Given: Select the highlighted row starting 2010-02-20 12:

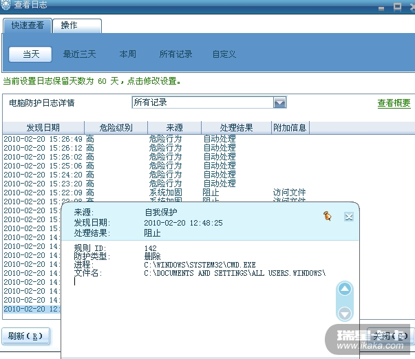Looking at the screenshot, I should (32, 309).
